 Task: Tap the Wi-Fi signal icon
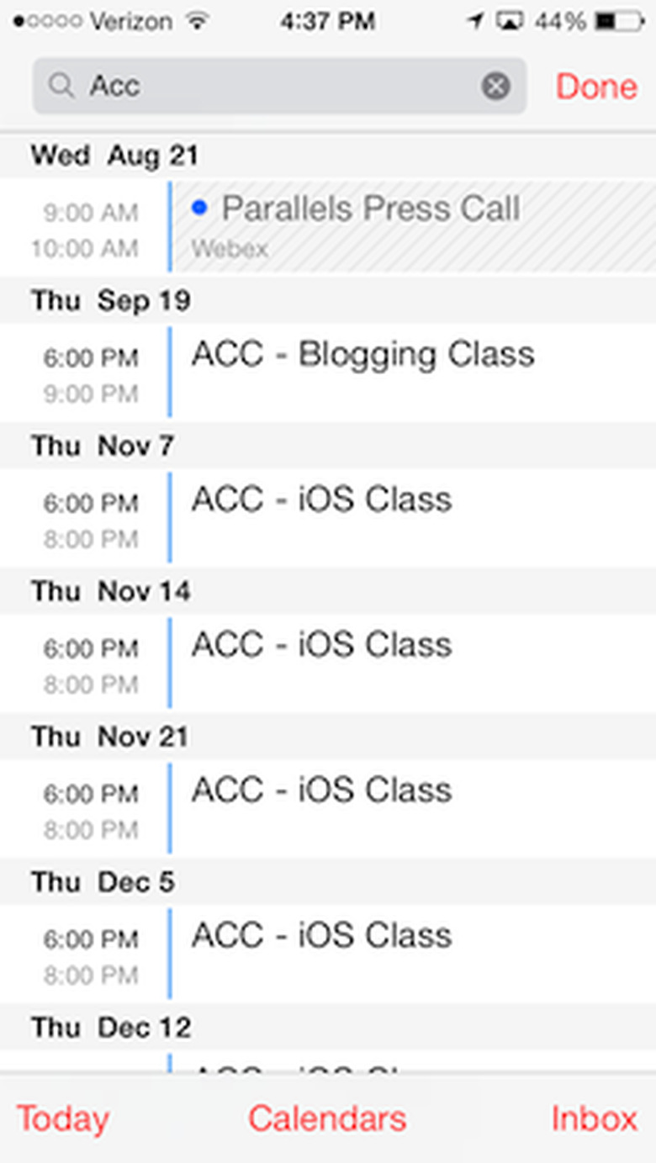198,22
